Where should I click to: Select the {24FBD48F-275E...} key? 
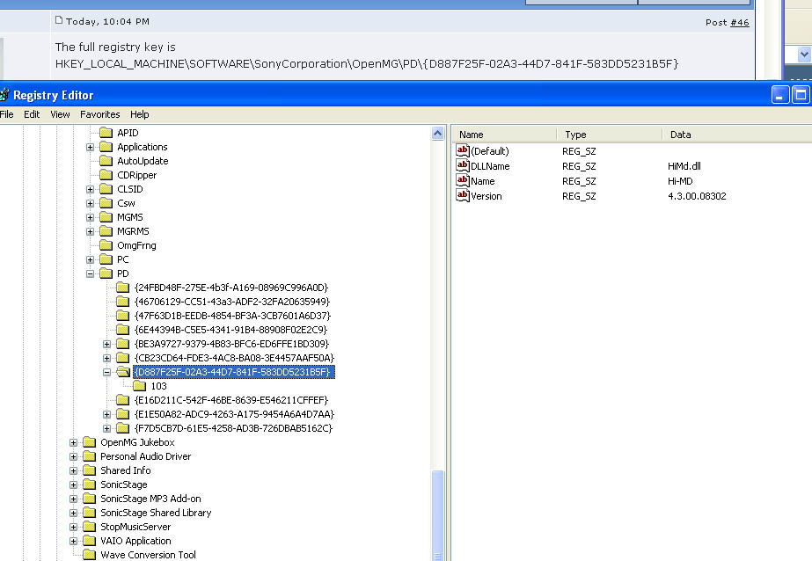coord(231,288)
